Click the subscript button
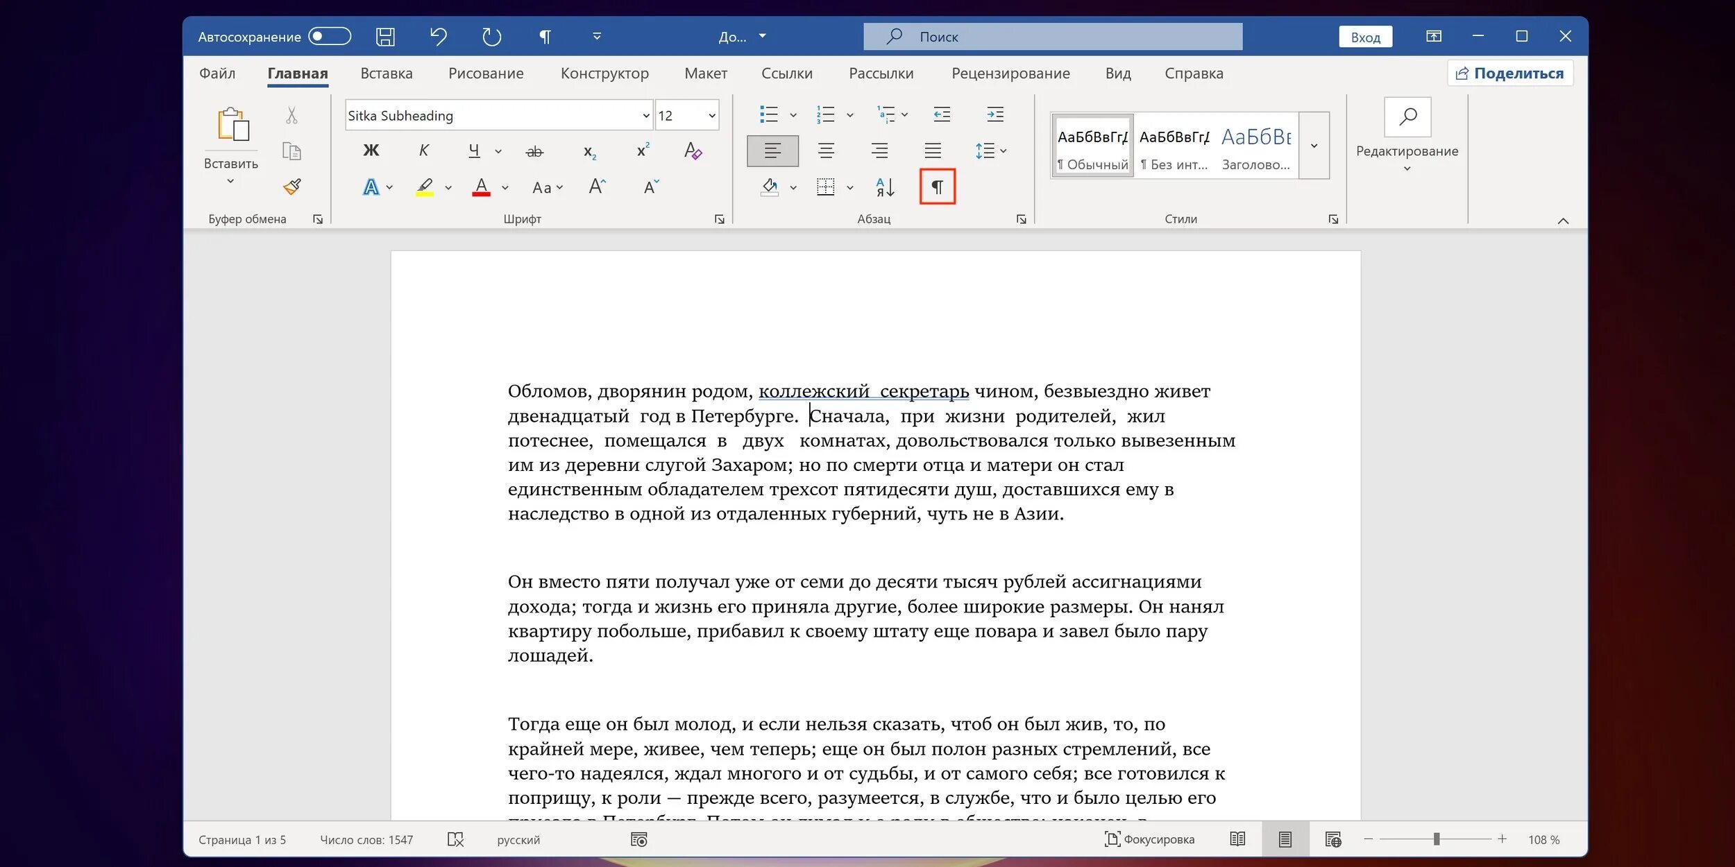The image size is (1735, 867). pos(589,151)
